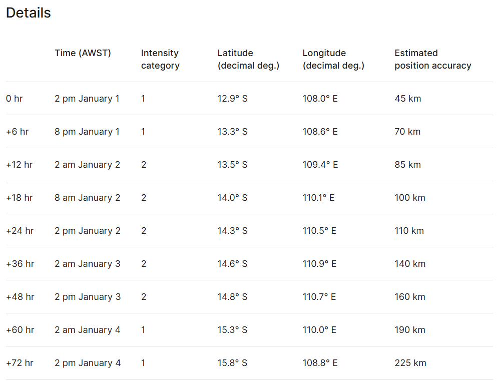This screenshot has width=499, height=388.
Task: Click the Latitude (decimal deg.) header
Action: [248, 59]
